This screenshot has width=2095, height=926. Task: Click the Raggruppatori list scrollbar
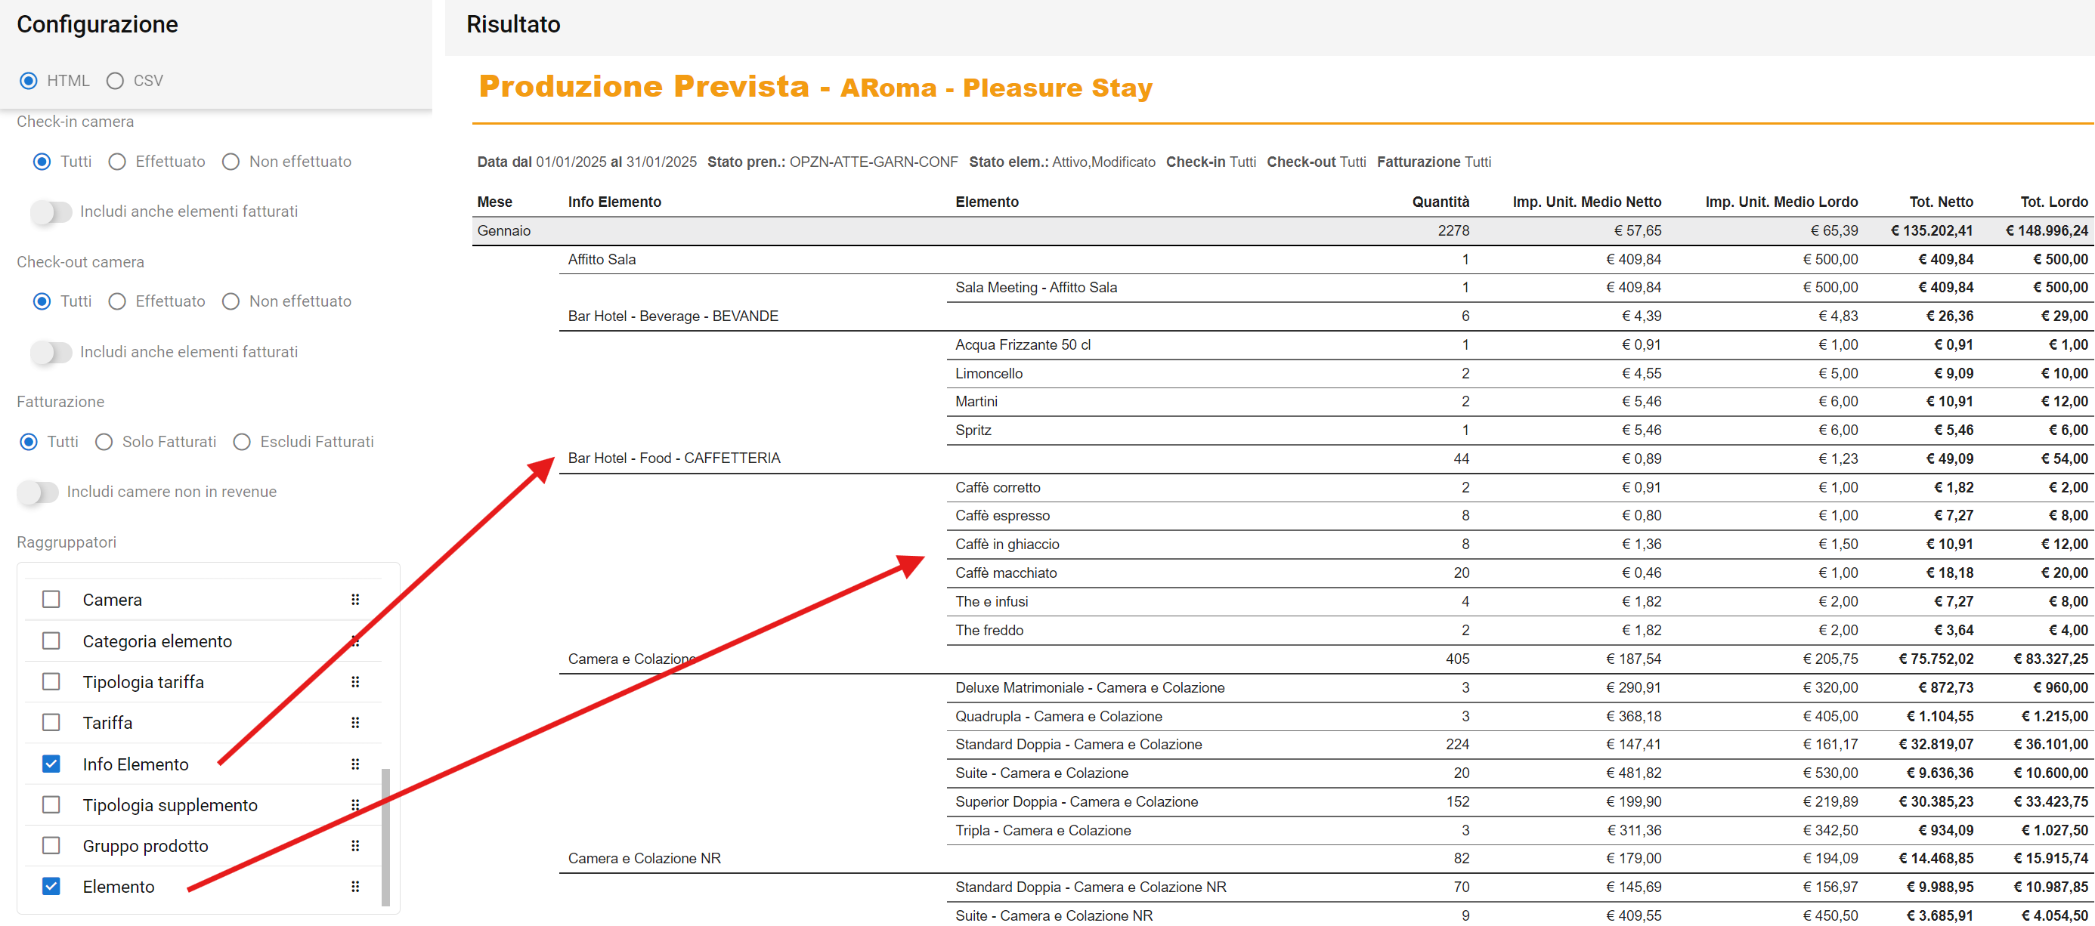(386, 838)
